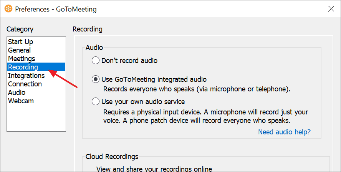
Task: Open the Need audio help link
Action: coord(284,132)
